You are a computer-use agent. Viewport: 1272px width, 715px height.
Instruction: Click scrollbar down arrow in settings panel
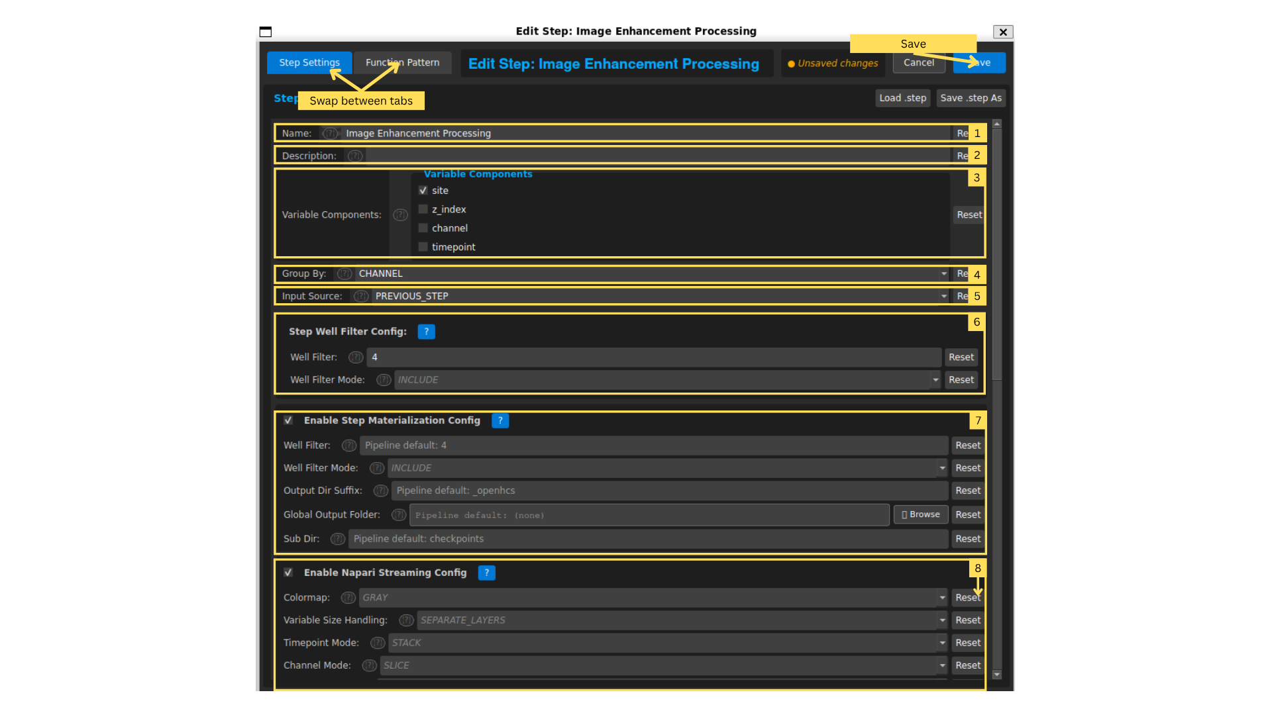996,675
